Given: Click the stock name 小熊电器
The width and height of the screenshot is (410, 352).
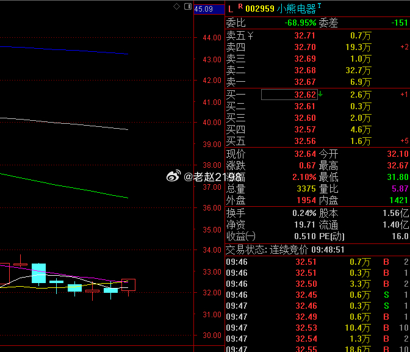Looking at the screenshot, I should click(297, 9).
